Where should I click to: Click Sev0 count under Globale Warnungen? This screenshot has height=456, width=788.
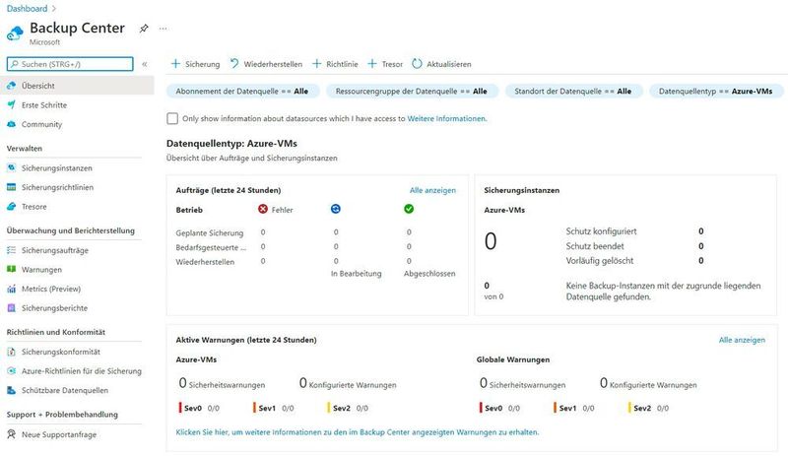tap(514, 409)
